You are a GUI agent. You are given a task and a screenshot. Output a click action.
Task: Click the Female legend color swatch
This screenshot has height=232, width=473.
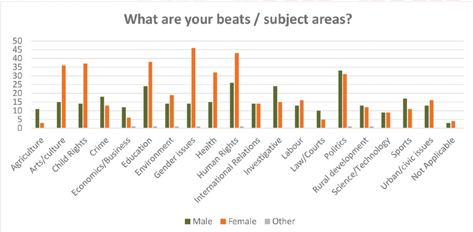click(224, 222)
